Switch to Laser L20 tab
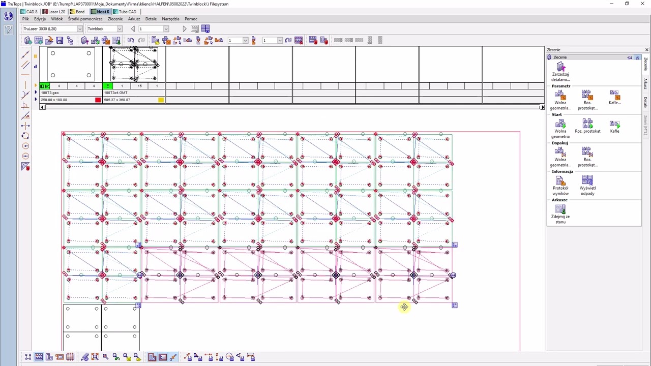This screenshot has width=651, height=366. (54, 12)
